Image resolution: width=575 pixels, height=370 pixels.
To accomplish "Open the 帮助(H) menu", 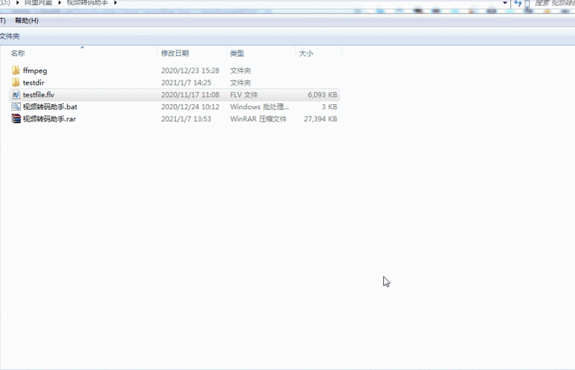I will click(27, 20).
